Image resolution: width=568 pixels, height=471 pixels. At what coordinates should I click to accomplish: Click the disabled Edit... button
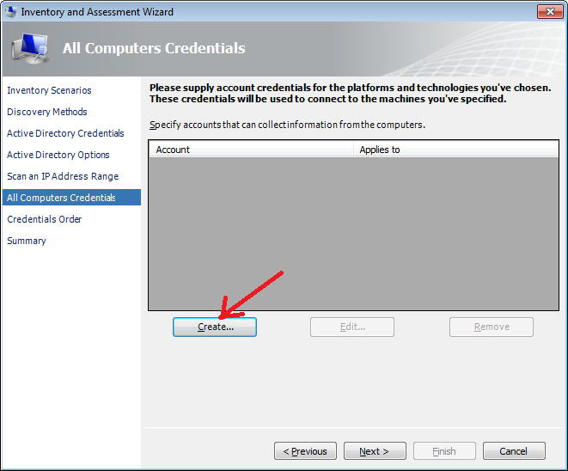[x=352, y=327]
